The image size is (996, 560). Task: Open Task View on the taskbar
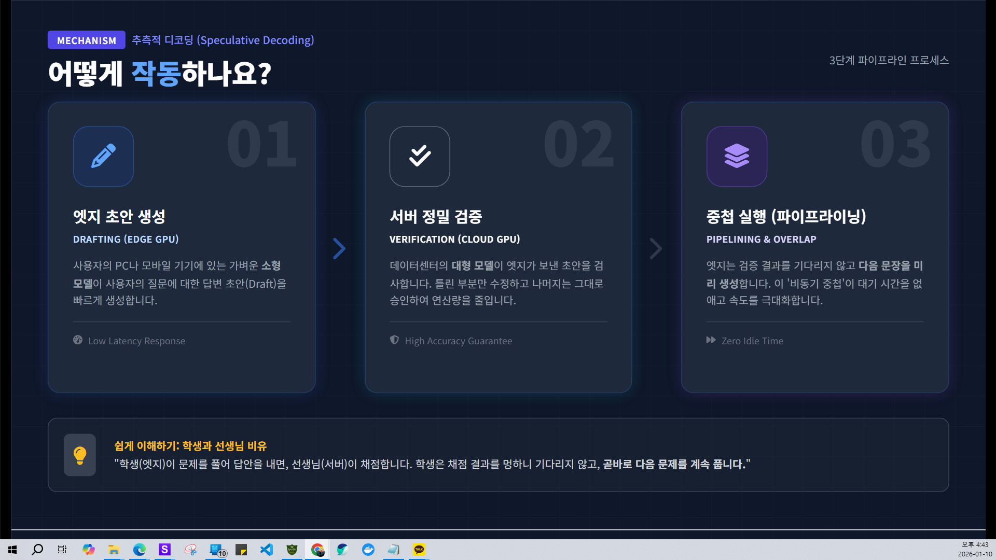[62, 550]
